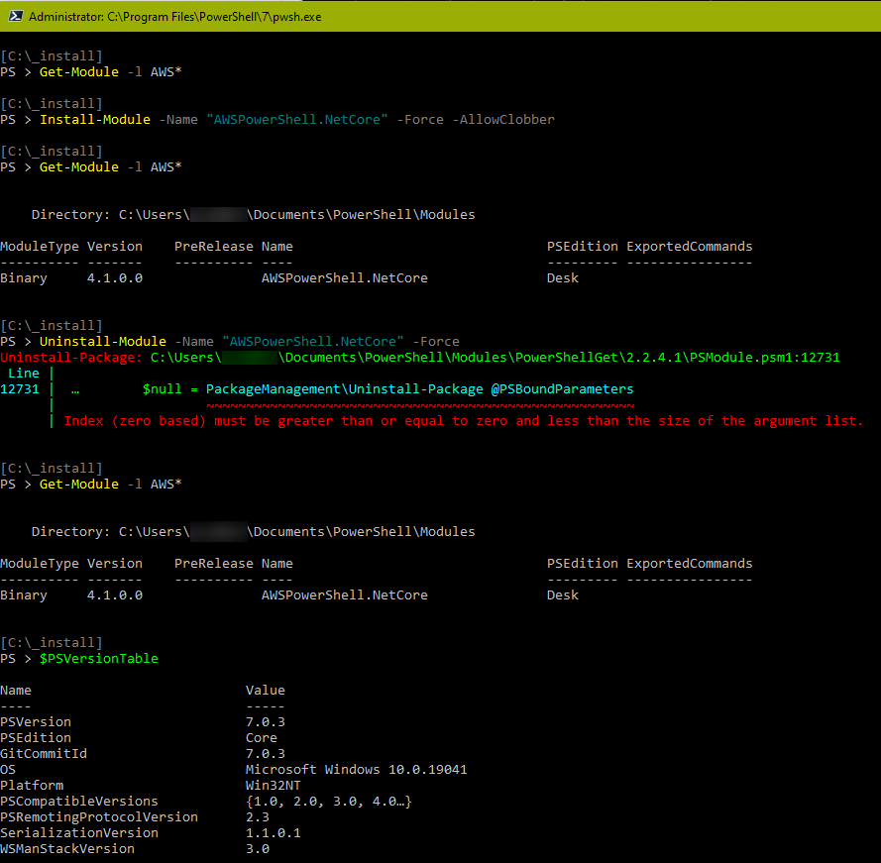Viewport: 881px width, 863px height.
Task: Click the '3.0' WSManStackVersion value
Action: [x=258, y=849]
